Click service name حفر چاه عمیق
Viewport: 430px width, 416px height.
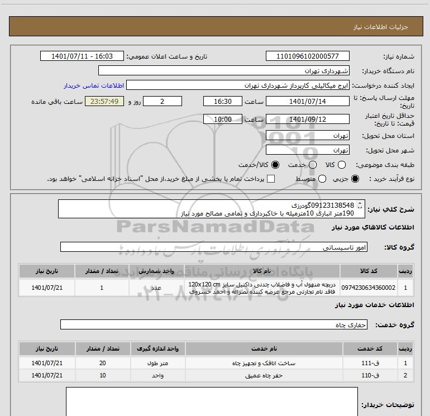(264, 375)
